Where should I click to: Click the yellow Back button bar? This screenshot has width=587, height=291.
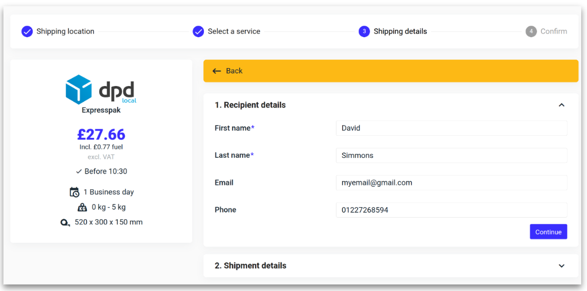coord(390,71)
